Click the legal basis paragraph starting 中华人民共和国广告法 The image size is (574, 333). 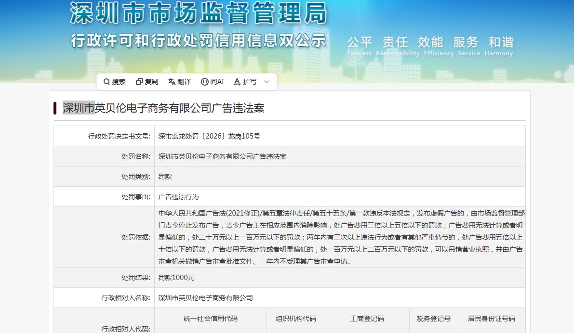coord(341,237)
